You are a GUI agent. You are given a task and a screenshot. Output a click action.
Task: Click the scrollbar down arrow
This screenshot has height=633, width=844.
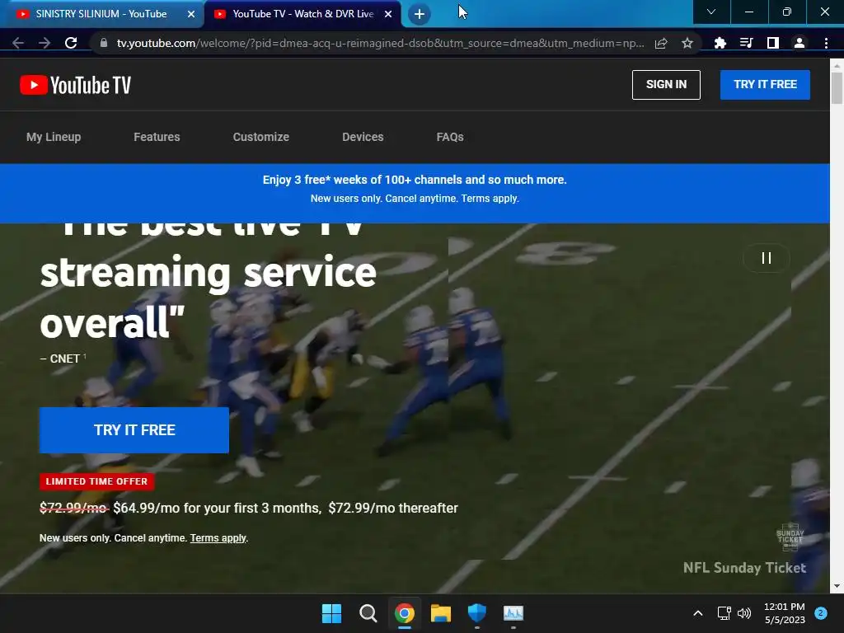(837, 586)
